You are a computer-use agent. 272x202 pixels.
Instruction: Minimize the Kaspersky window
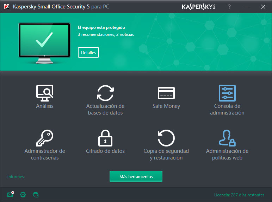point(246,7)
